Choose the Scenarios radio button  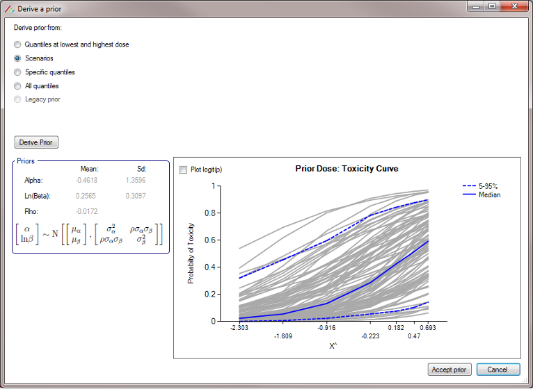(18, 58)
